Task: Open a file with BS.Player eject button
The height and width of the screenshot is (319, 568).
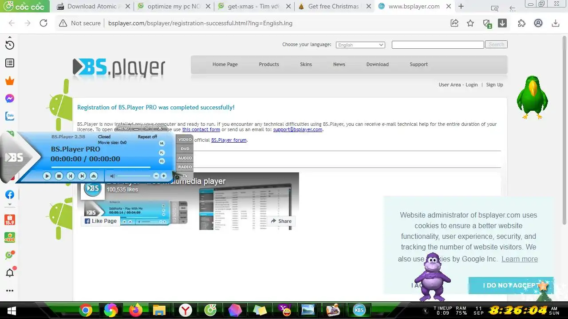Action: pos(93,176)
